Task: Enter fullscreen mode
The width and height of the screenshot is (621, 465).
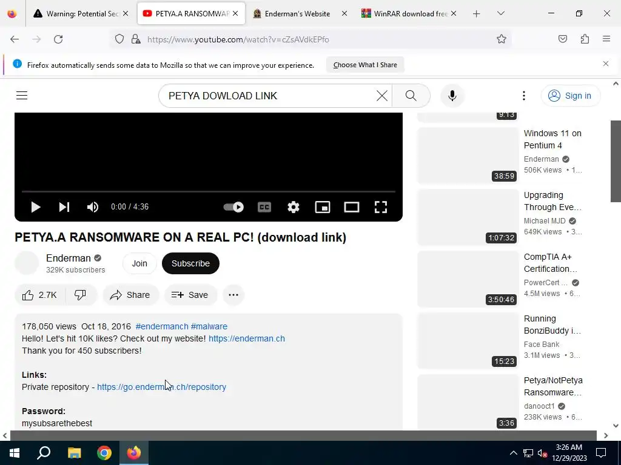Action: tap(381, 207)
